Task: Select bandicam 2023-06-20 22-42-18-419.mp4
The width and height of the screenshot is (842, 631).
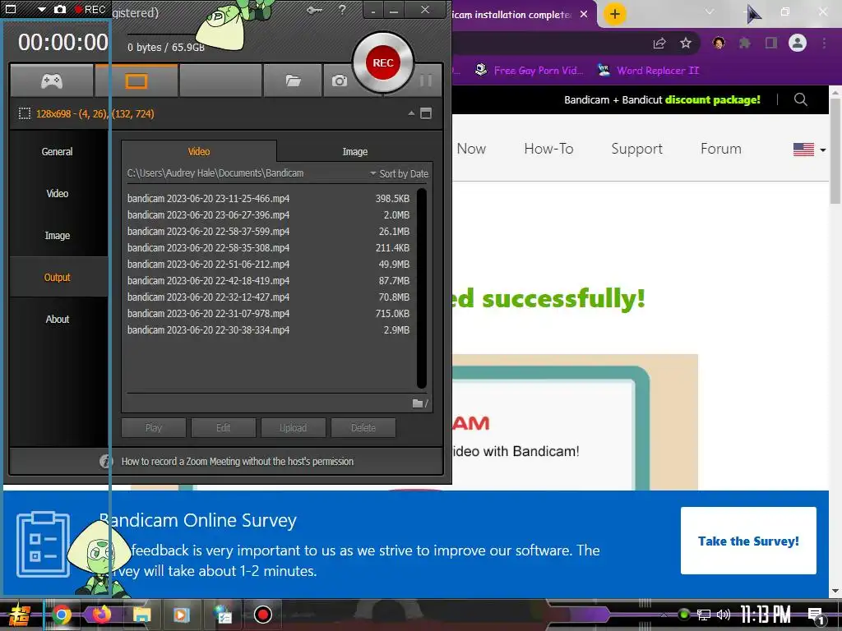Action: [269, 281]
